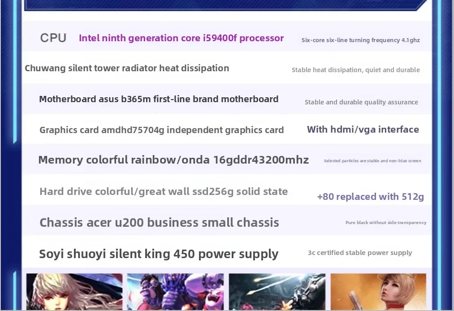Select the Intel i59400f processor text

pos(181,38)
